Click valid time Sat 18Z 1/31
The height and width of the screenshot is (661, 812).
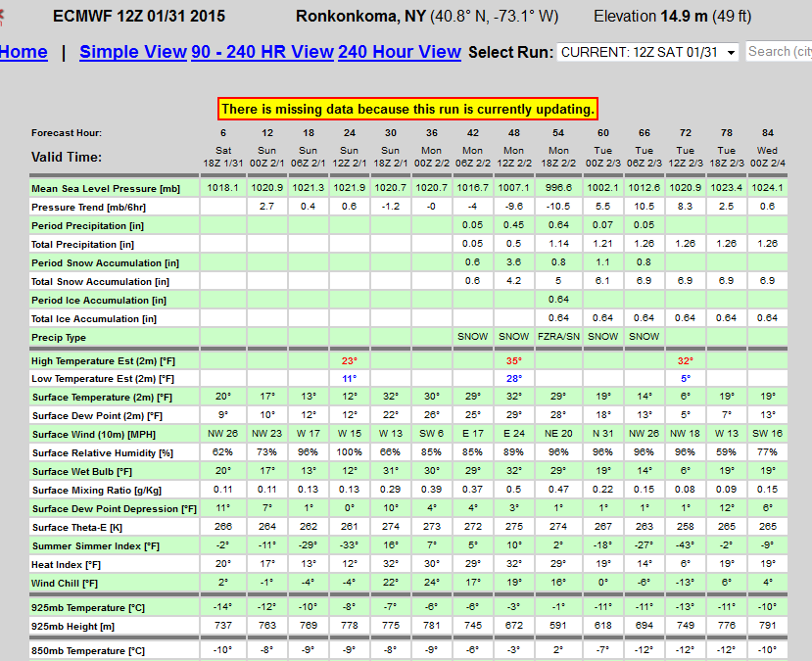pyautogui.click(x=223, y=157)
